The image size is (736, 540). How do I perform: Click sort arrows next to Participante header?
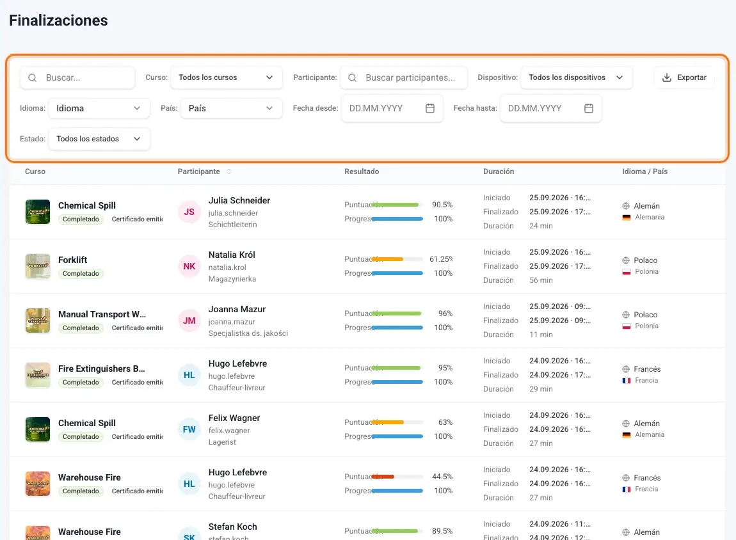coord(229,171)
